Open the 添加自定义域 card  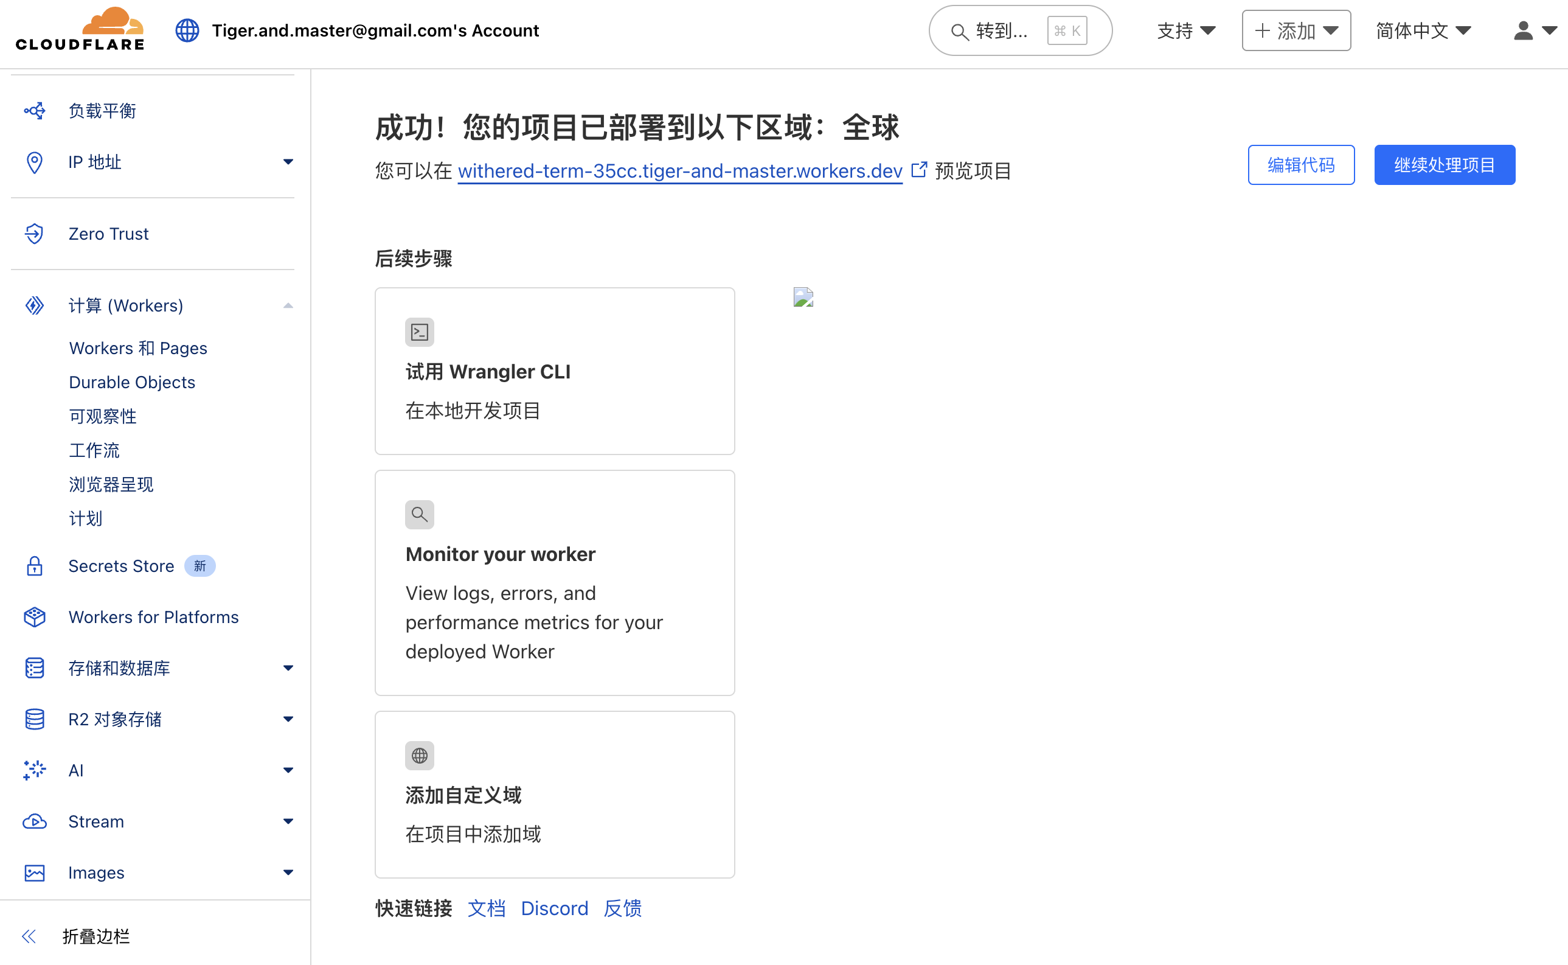(555, 795)
